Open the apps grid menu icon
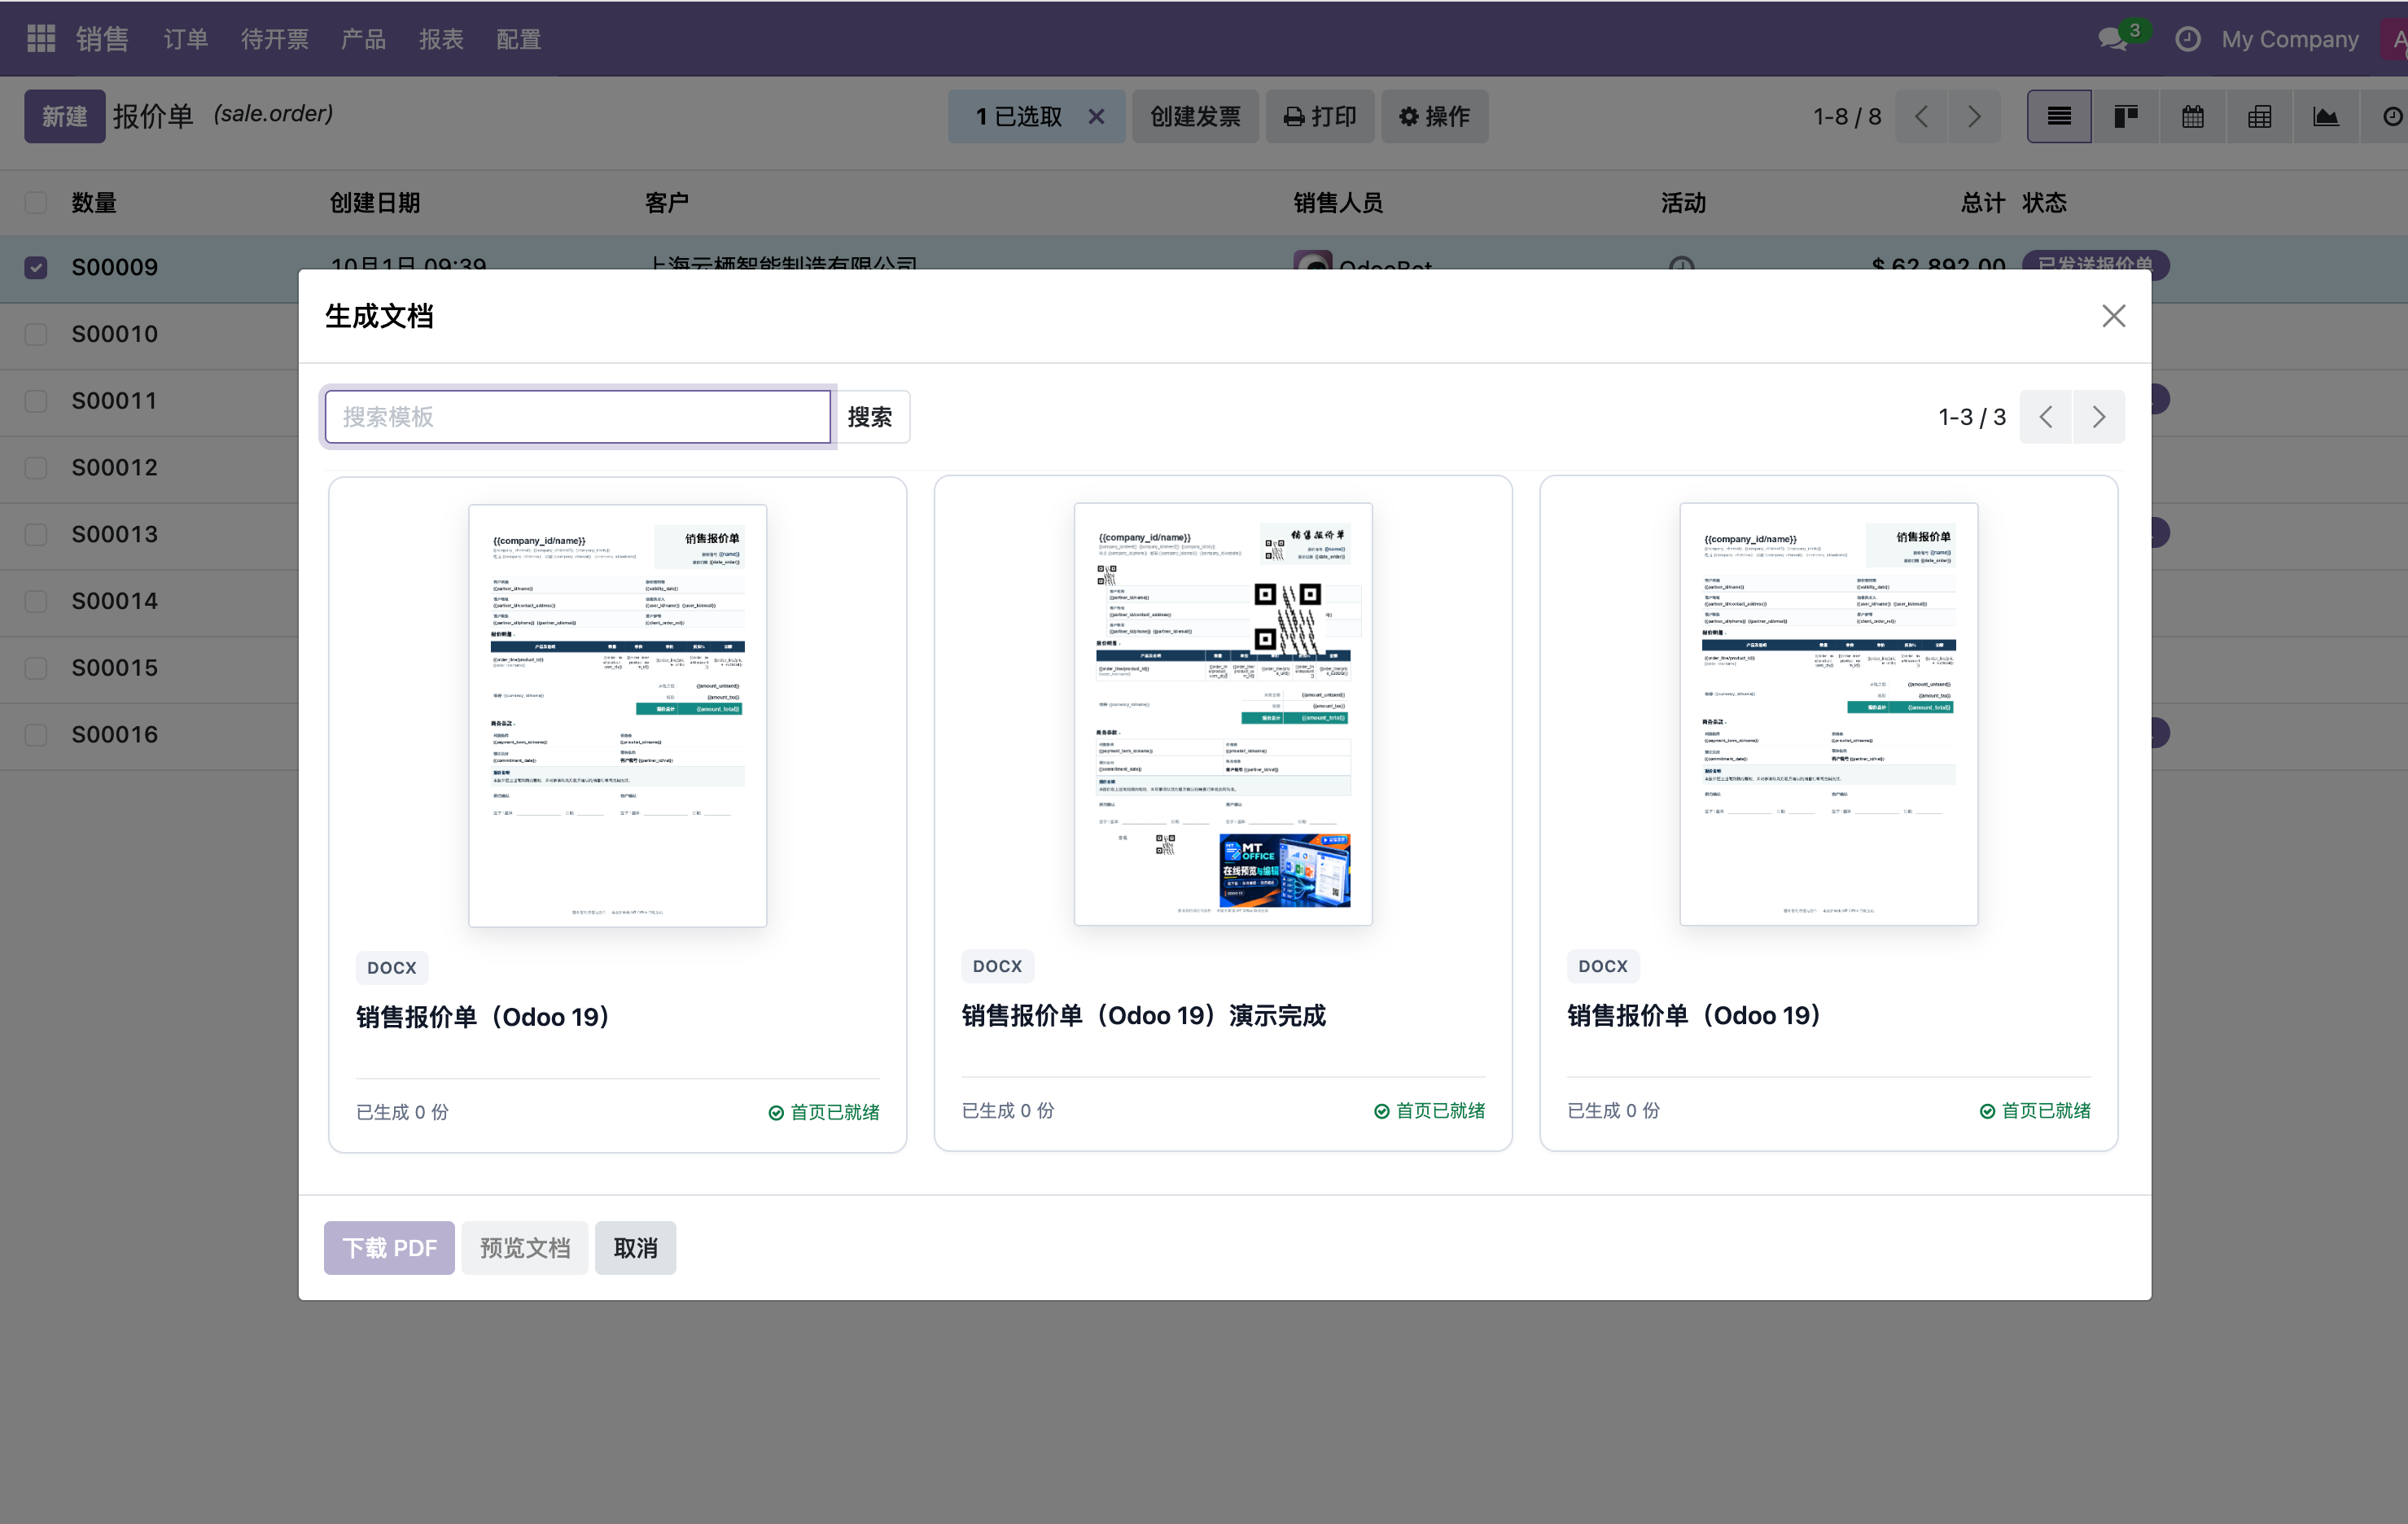The image size is (2408, 1524). [x=41, y=39]
